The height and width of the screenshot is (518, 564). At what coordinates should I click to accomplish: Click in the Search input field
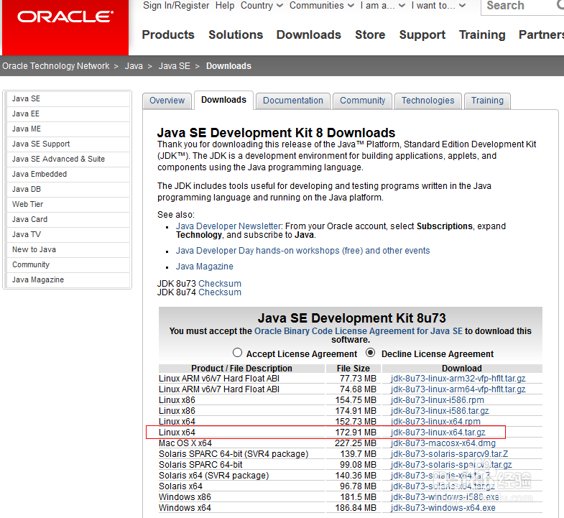(522, 6)
